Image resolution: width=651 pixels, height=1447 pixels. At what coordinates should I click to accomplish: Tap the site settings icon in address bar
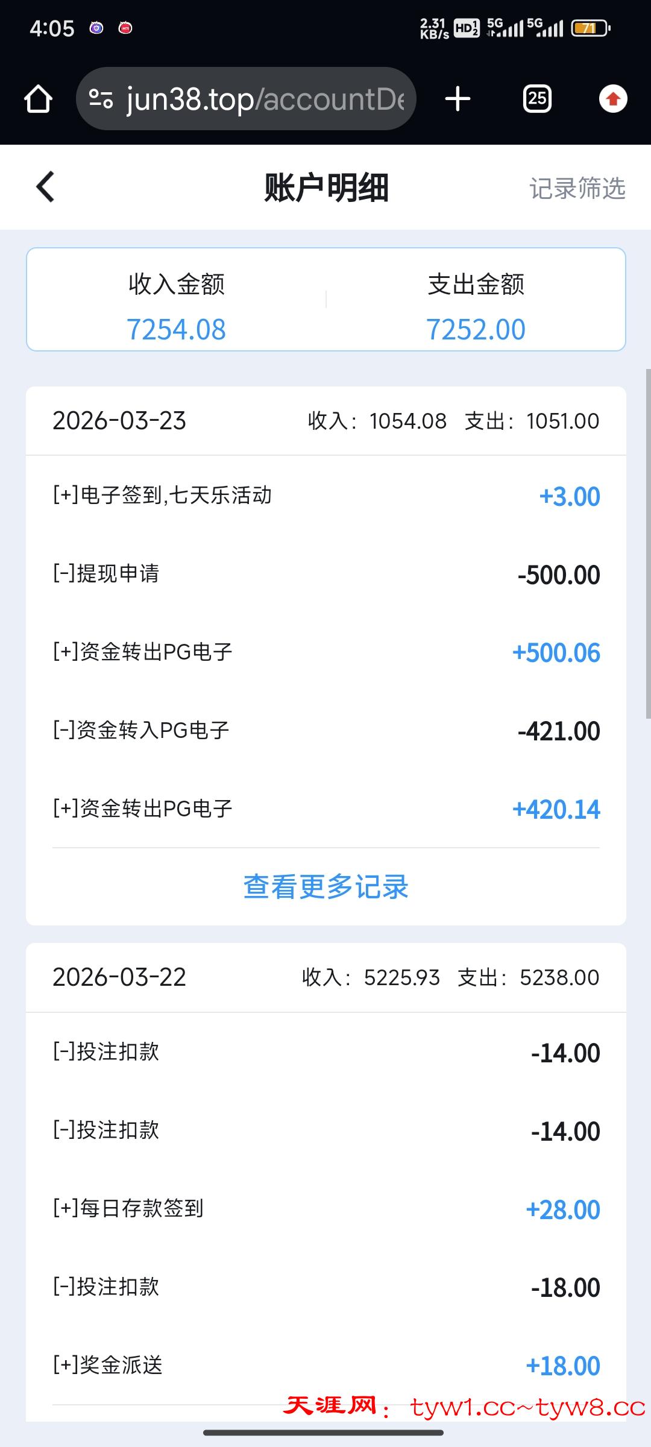[x=101, y=99]
